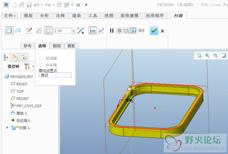Cancel the sweep feature with the X

click(x=162, y=31)
